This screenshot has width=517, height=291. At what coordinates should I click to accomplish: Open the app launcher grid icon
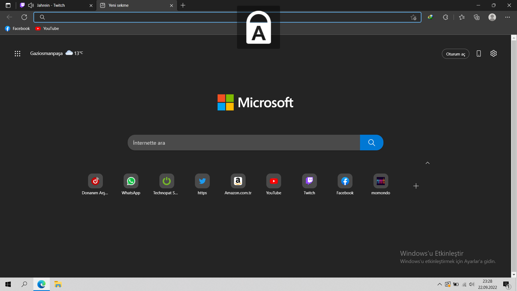tap(18, 53)
